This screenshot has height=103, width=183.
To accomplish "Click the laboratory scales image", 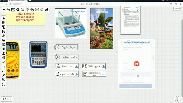I will point(71,23).
